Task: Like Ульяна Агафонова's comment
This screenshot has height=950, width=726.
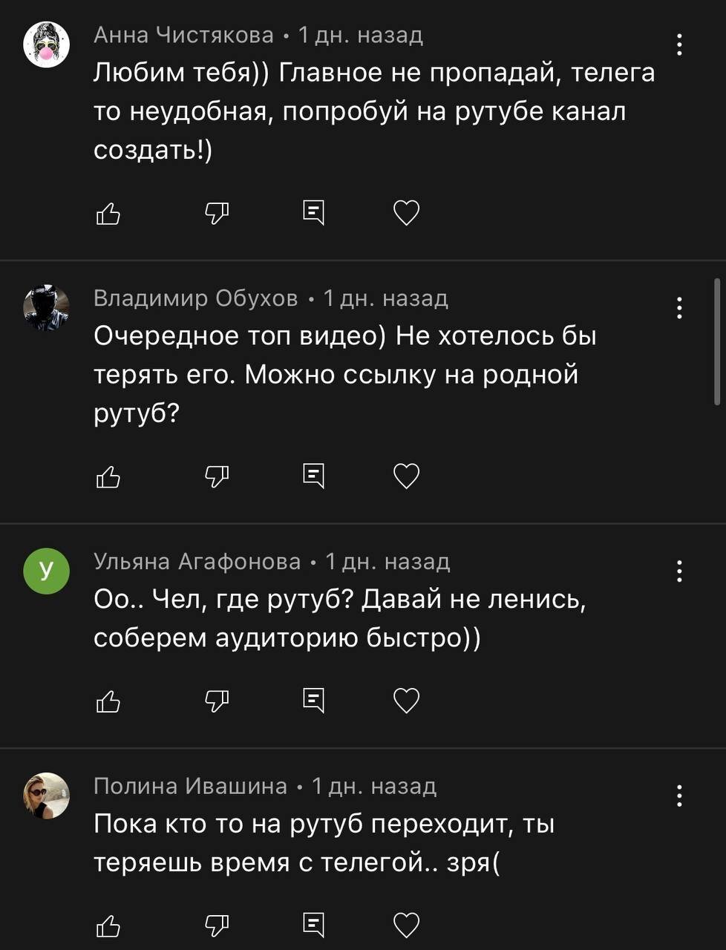Action: coord(108,701)
